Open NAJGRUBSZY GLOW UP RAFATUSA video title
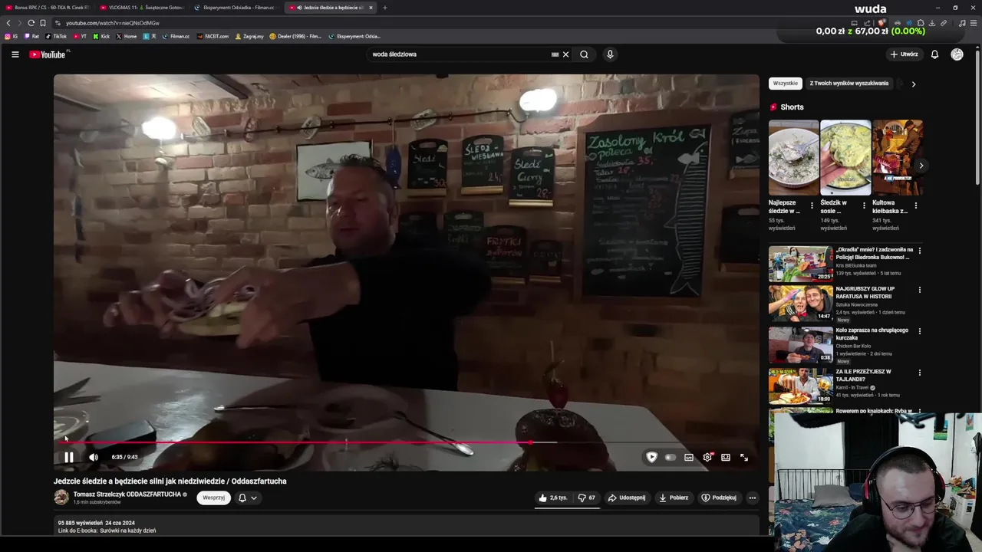The image size is (982, 552). 865,293
